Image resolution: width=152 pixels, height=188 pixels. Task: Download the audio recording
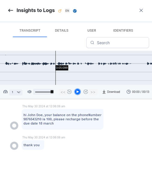[111, 92]
